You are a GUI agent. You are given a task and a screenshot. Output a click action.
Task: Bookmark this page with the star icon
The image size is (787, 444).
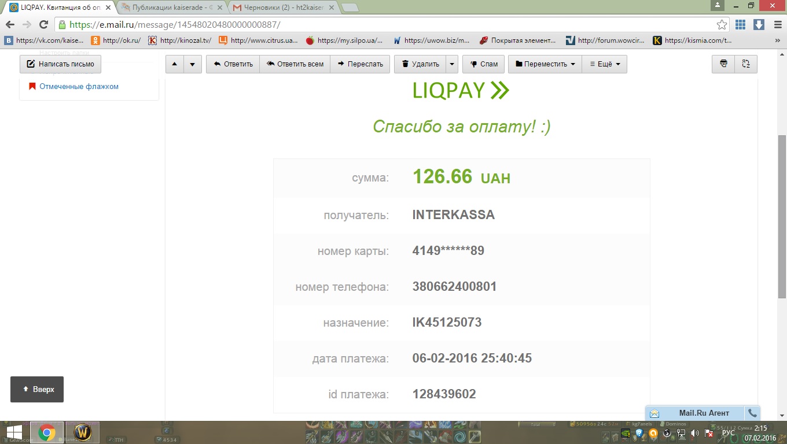tap(722, 25)
